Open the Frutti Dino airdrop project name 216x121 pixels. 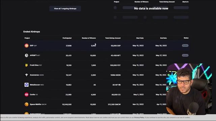[34, 65]
